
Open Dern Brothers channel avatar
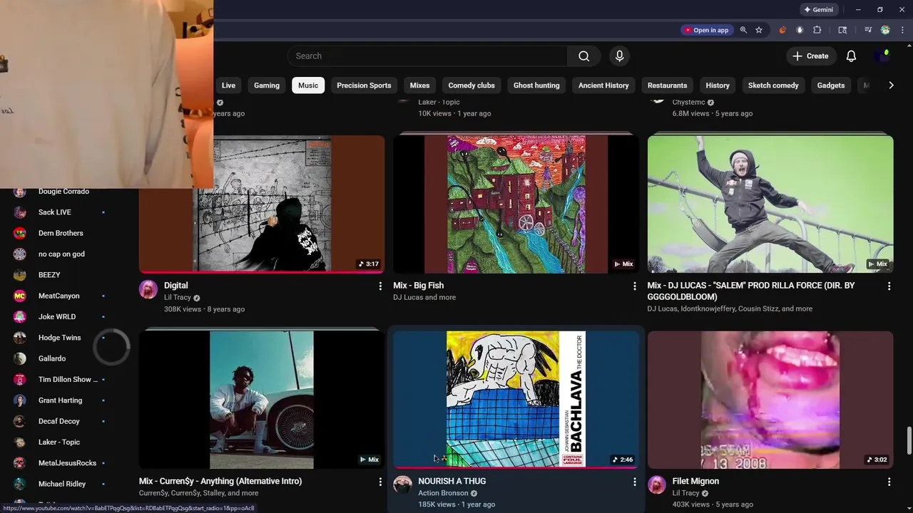20,233
